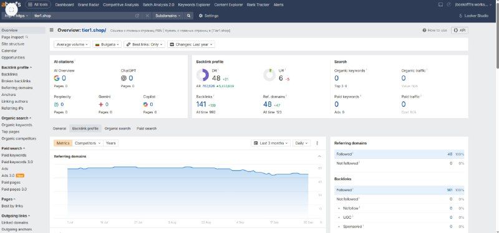Open Broken backlinks in sidebar
This screenshot has height=233, width=499.
(x=16, y=81)
